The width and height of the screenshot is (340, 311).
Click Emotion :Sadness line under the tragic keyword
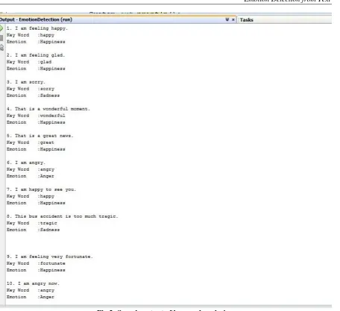[x=33, y=230]
